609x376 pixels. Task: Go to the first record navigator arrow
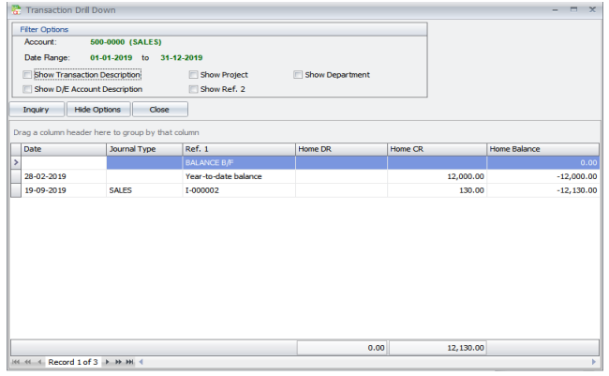16,362
